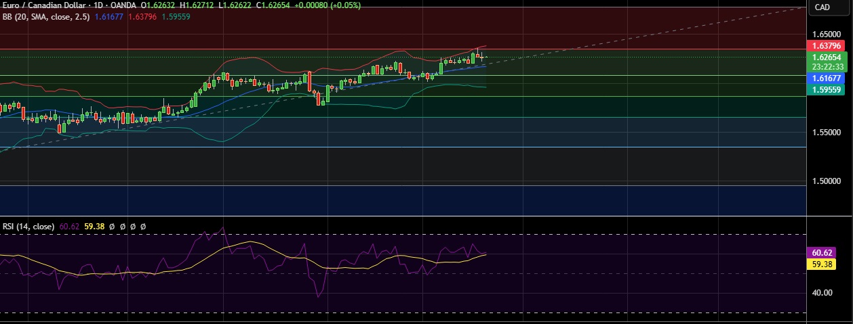Click the 1.65000 level on price axis
The height and width of the screenshot is (324, 853).
pos(826,34)
